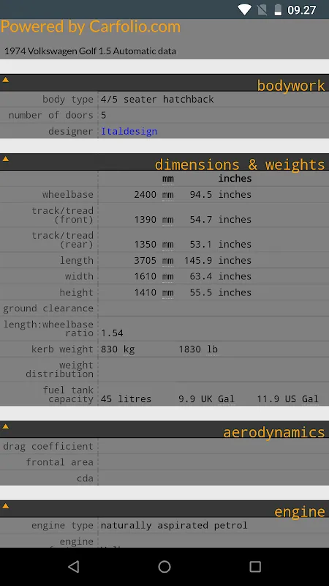Collapse the engine section triangle
The height and width of the screenshot is (586, 329).
click(x=5, y=506)
